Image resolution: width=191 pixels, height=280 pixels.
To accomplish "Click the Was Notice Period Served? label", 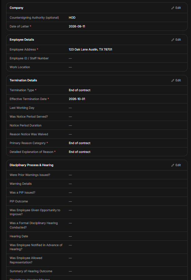I will click(x=29, y=117).
